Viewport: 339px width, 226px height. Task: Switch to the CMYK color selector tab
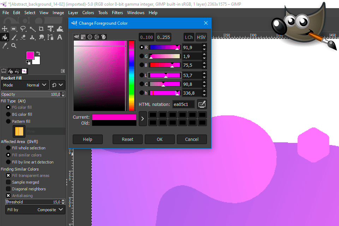(x=83, y=37)
